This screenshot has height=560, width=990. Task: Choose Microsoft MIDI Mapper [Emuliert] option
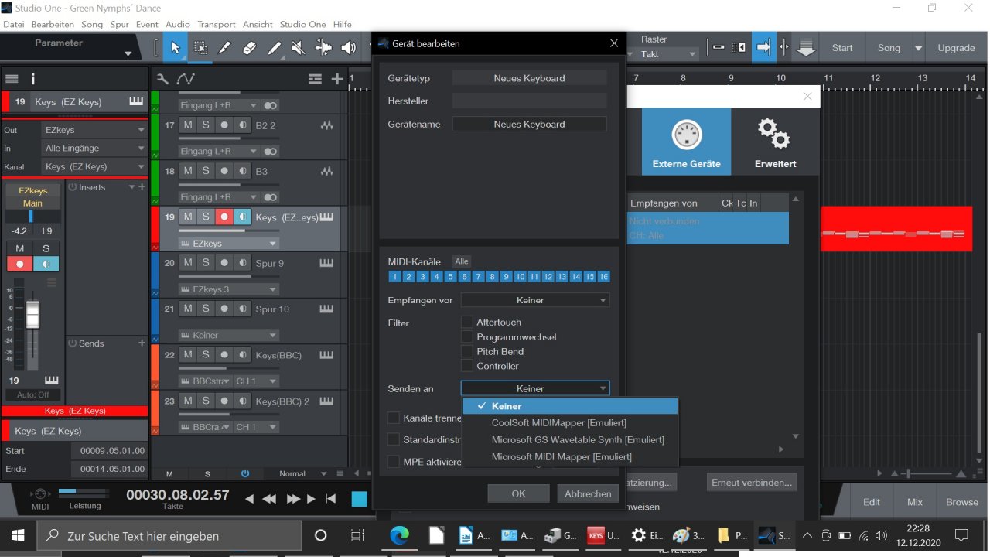tap(570, 457)
